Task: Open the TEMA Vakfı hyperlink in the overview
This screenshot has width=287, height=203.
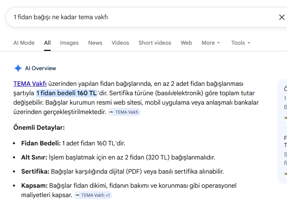Action: (30, 84)
